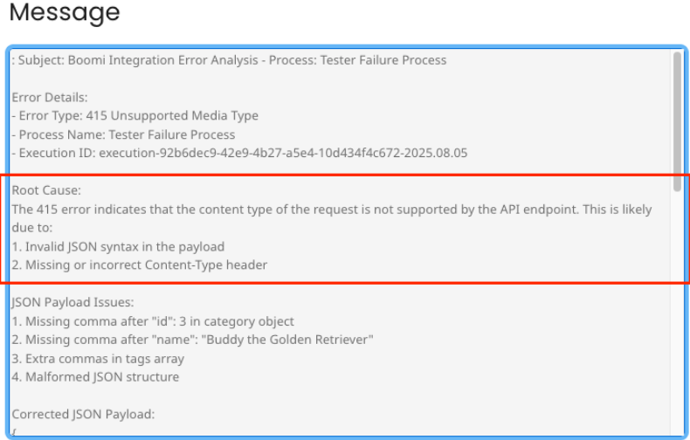Click the scrollbar track below the thumb

point(677,306)
